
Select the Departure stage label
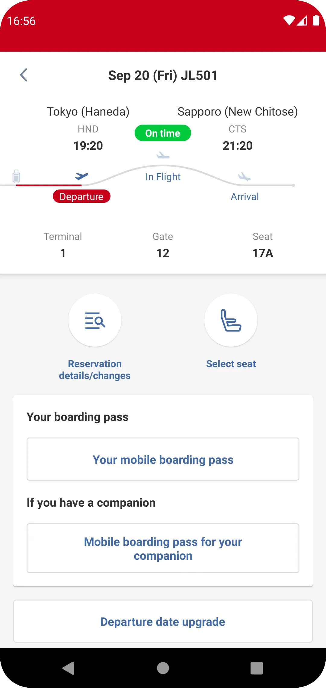pyautogui.click(x=81, y=196)
